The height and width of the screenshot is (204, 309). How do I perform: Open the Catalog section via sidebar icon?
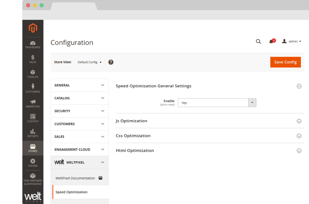(32, 74)
